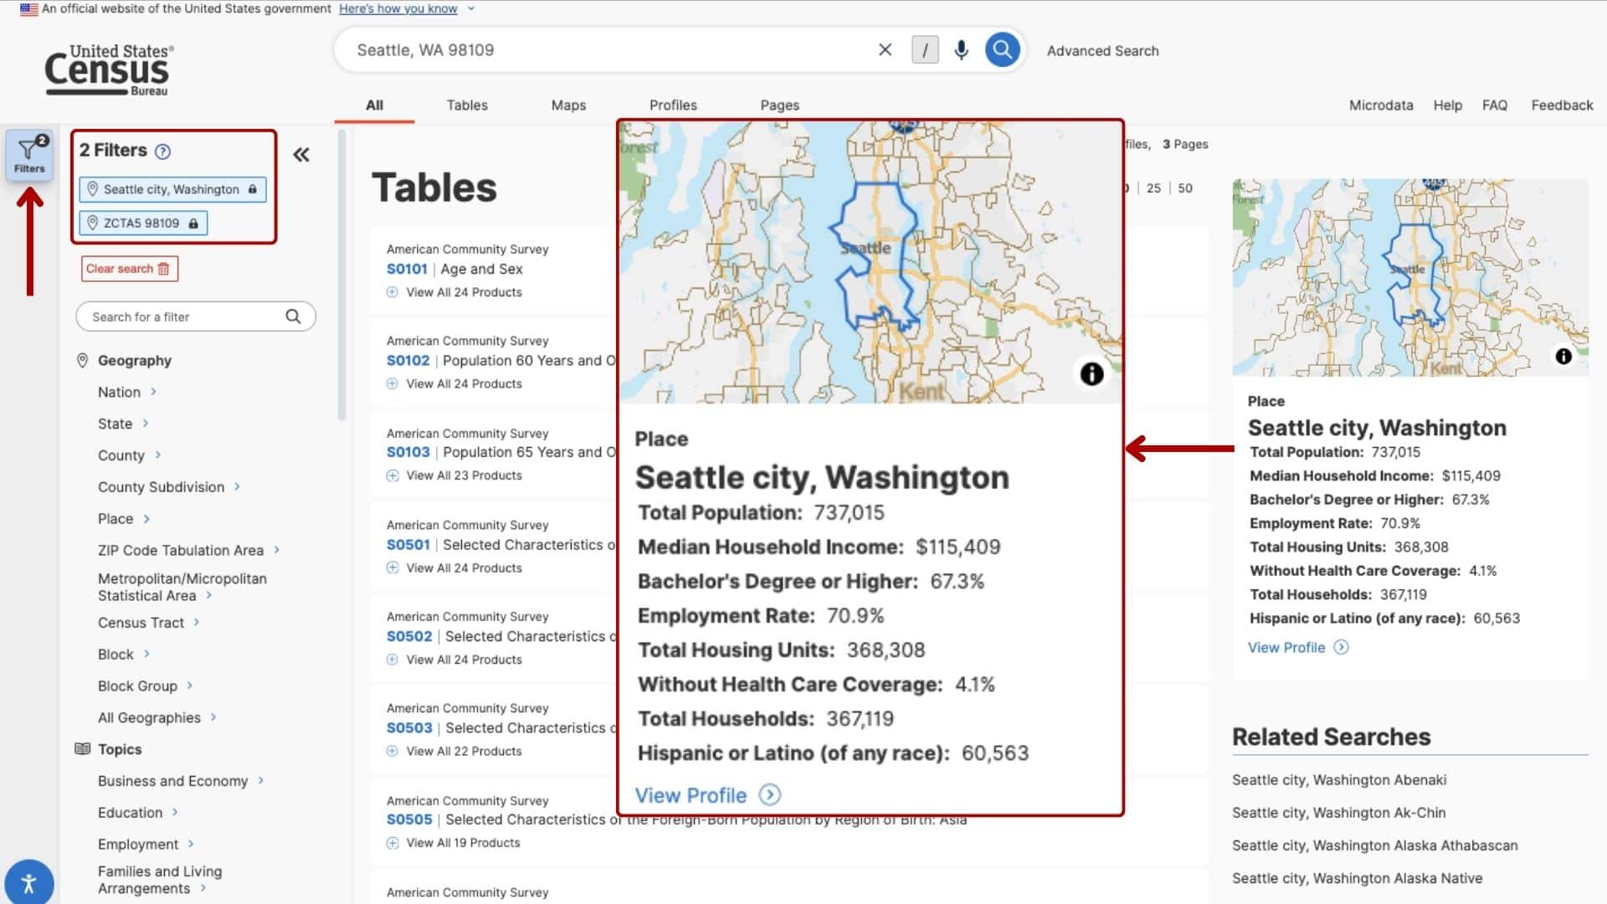Switch to the Maps tab
1607x904 pixels.
pyautogui.click(x=567, y=105)
